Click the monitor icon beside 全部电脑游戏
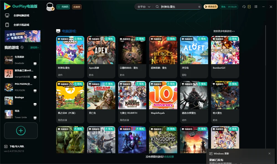The height and width of the screenshot is (164, 277). pyautogui.click(x=7, y=16)
